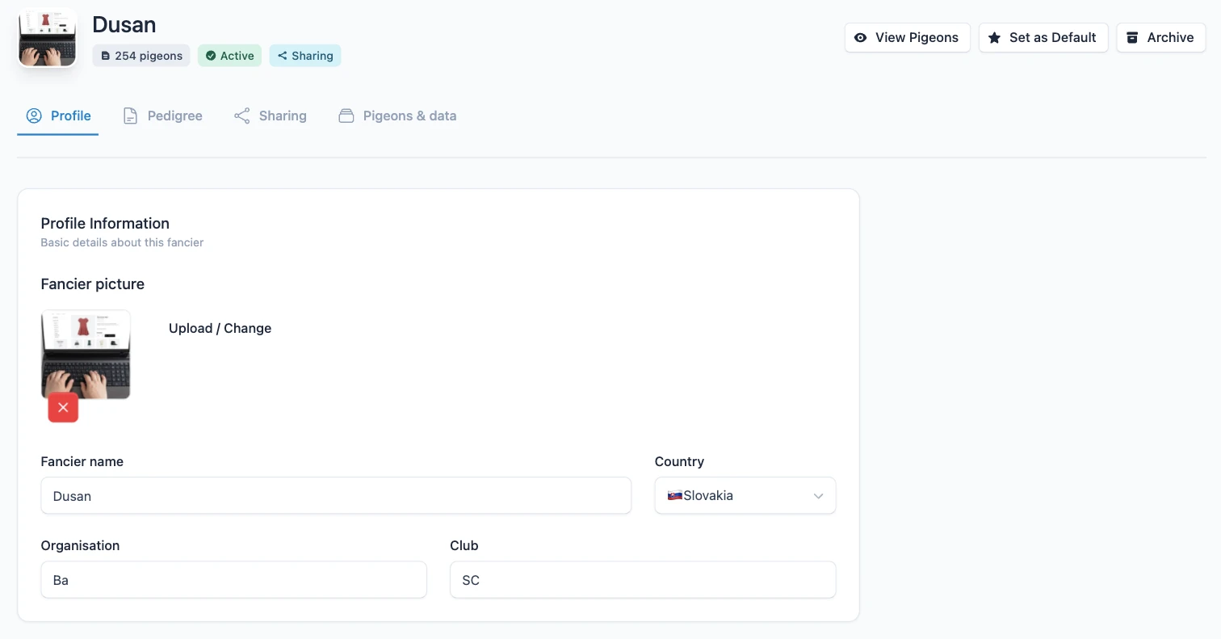
Task: Open the Pigeons & data tab
Action: (397, 116)
